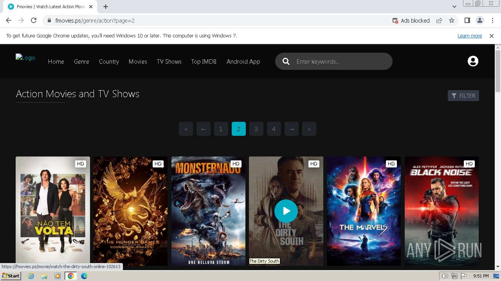Click the Fmovies logo image
The height and width of the screenshot is (281, 501).
pos(25,58)
